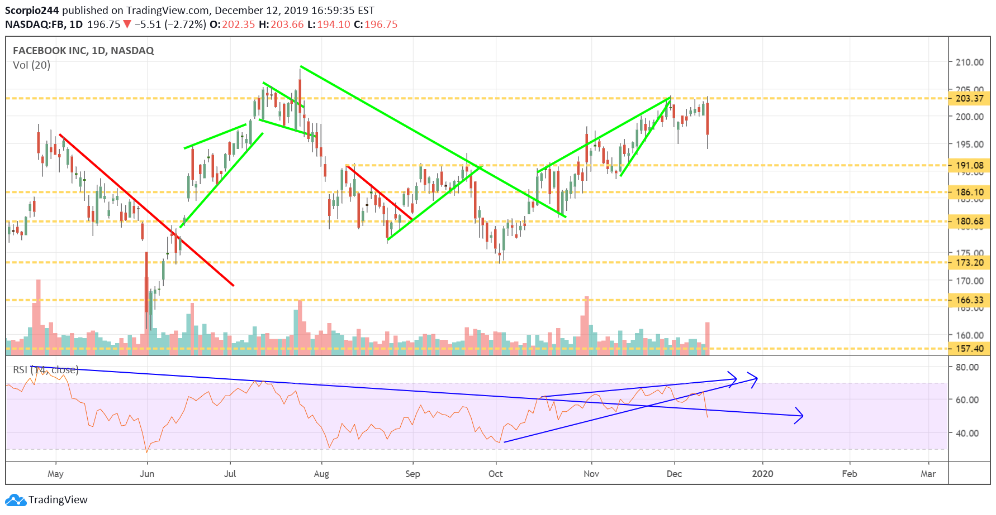Screen dimensions: 996x515
Task: Click the RSI (14, close) indicator label
Action: [x=46, y=370]
